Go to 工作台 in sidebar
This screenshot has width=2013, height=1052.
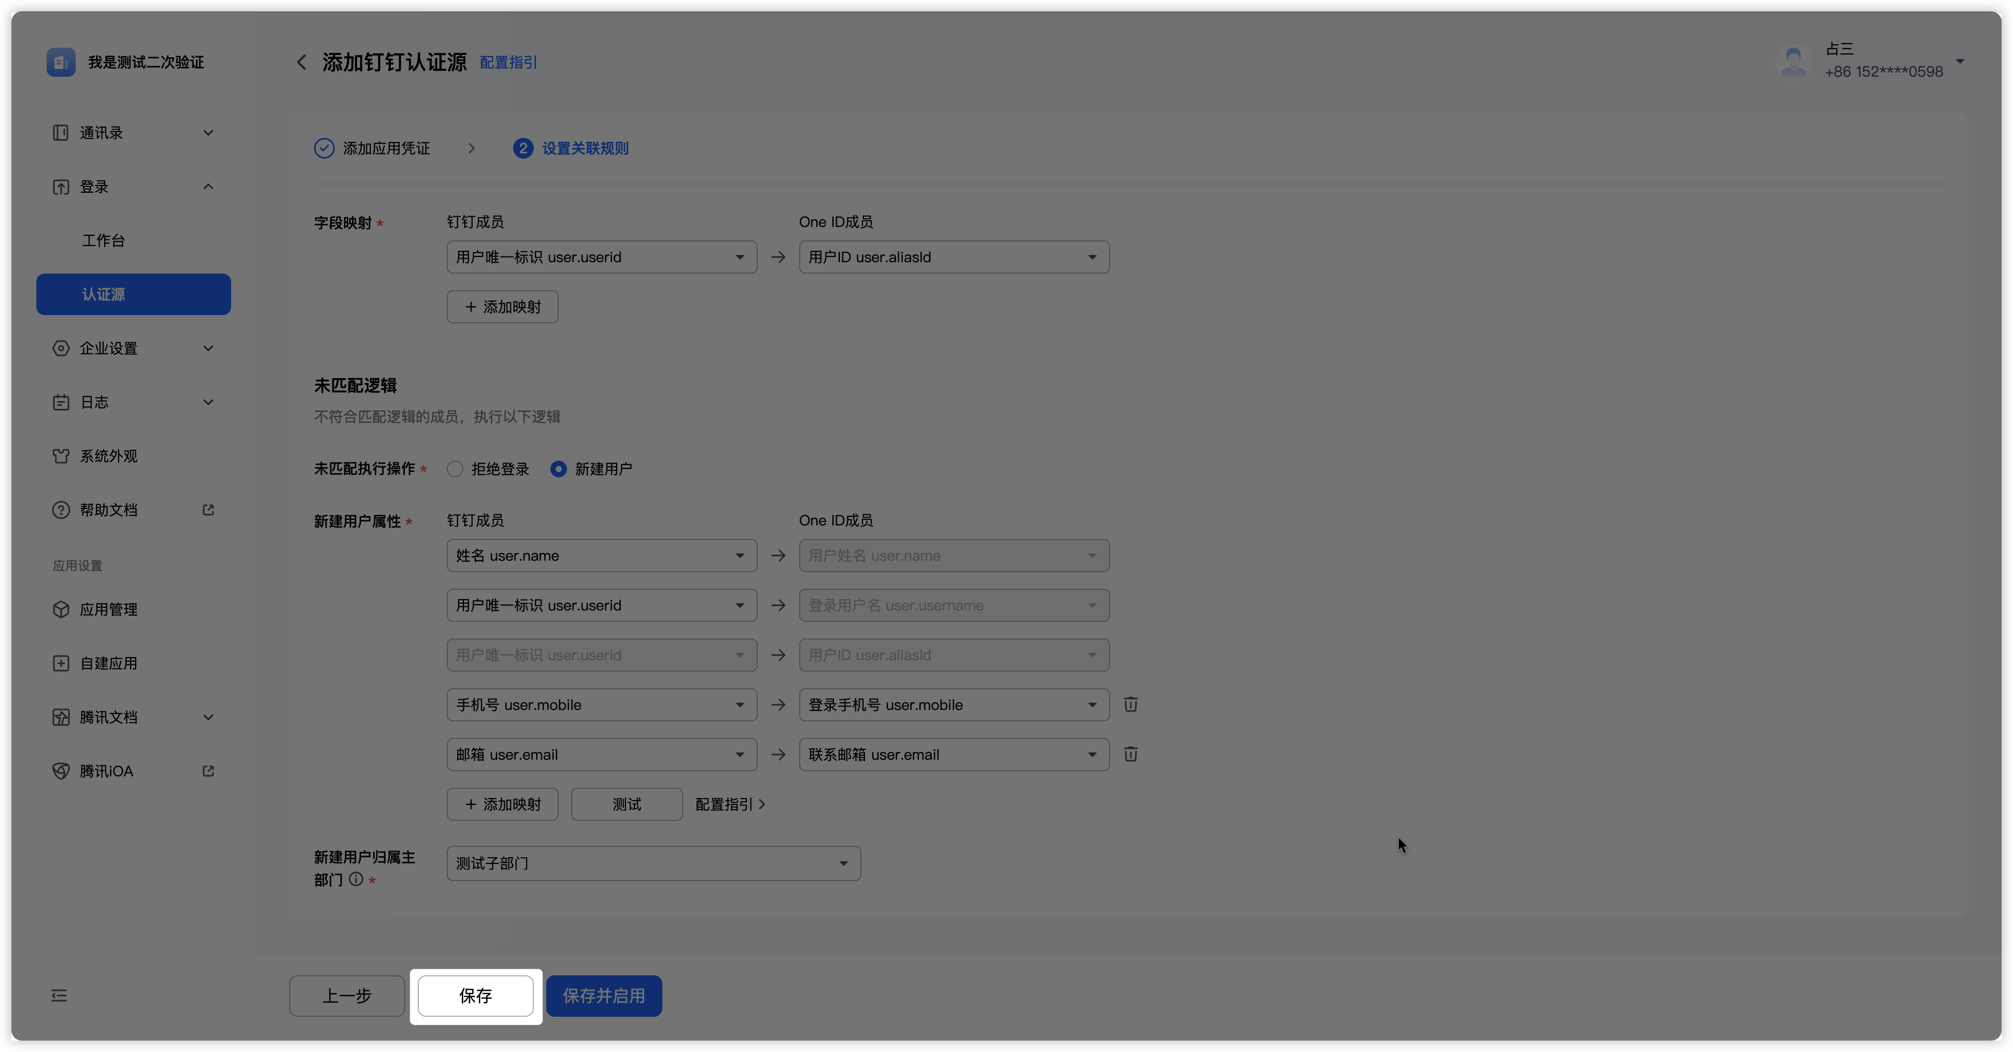103,241
